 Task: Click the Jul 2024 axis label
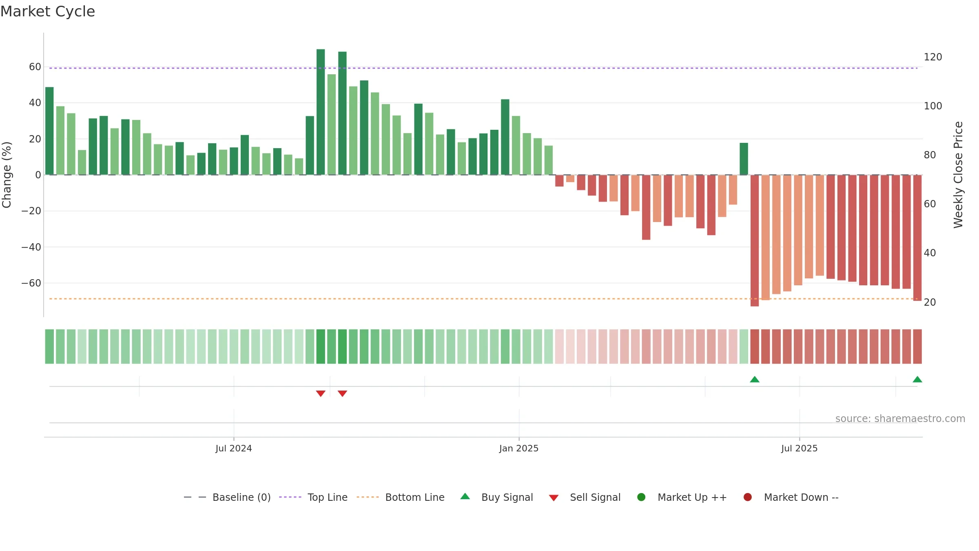tap(234, 448)
